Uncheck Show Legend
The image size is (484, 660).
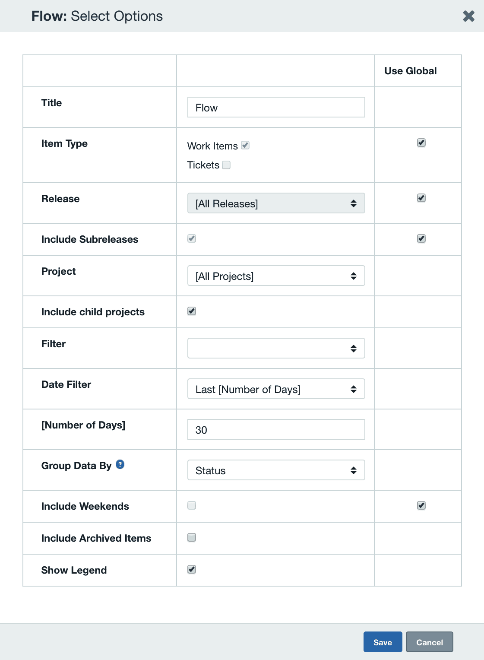(191, 569)
